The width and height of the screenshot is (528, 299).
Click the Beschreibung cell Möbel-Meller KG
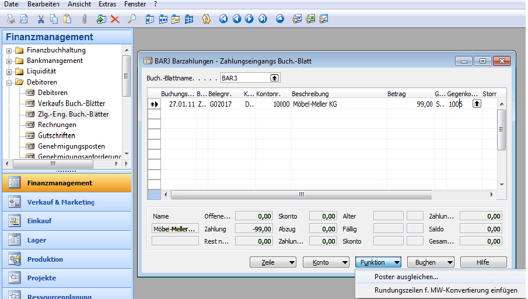point(339,104)
